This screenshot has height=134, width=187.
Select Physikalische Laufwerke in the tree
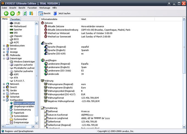pyautogui.click(x=24, y=68)
